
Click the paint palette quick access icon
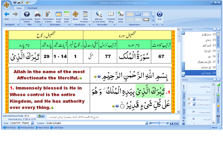[27, 2]
